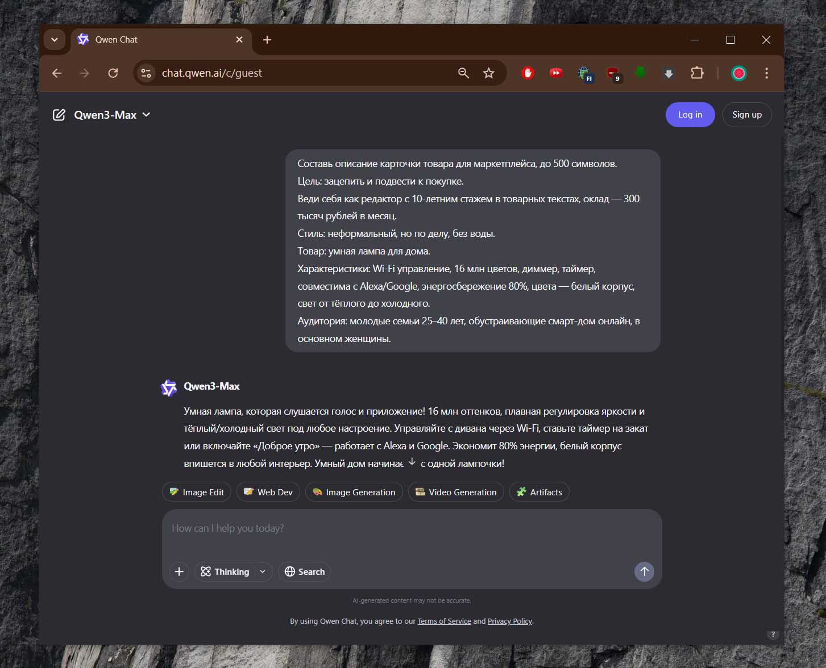
Task: Enable web Search toggle
Action: coord(305,571)
